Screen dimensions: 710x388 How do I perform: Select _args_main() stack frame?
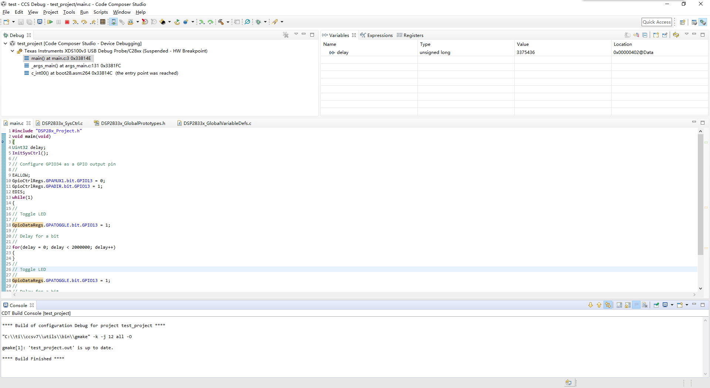[x=72, y=66]
